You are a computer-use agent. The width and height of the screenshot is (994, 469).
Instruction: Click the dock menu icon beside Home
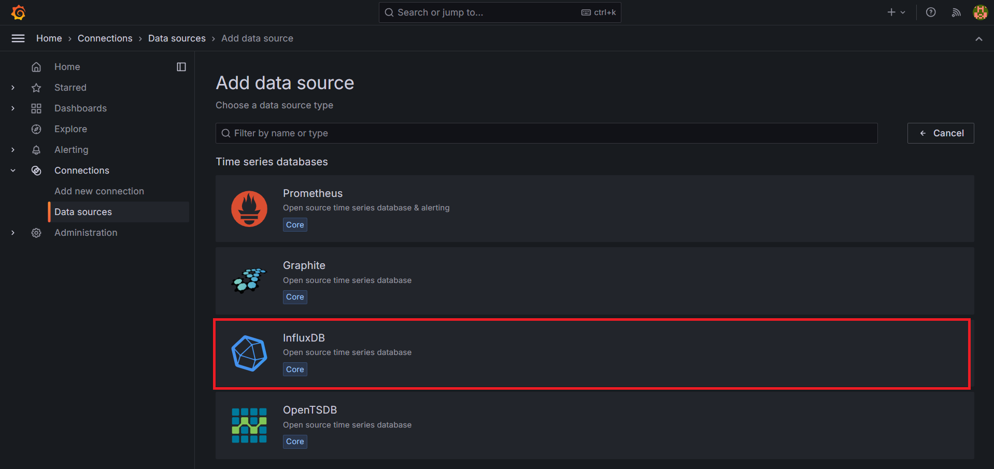tap(181, 66)
